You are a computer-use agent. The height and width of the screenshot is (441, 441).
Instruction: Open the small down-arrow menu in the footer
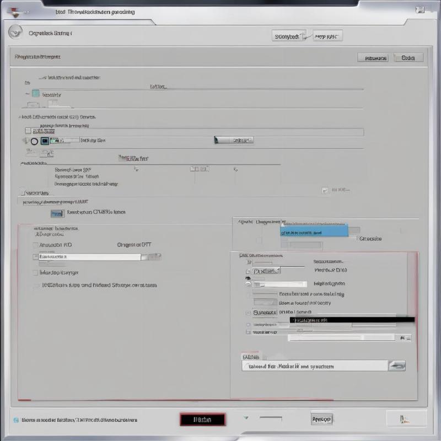click(x=246, y=418)
